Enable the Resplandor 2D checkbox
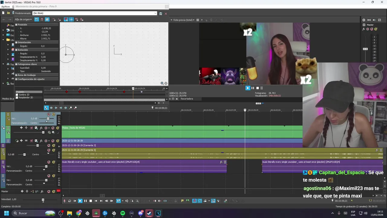 [x=17, y=97]
